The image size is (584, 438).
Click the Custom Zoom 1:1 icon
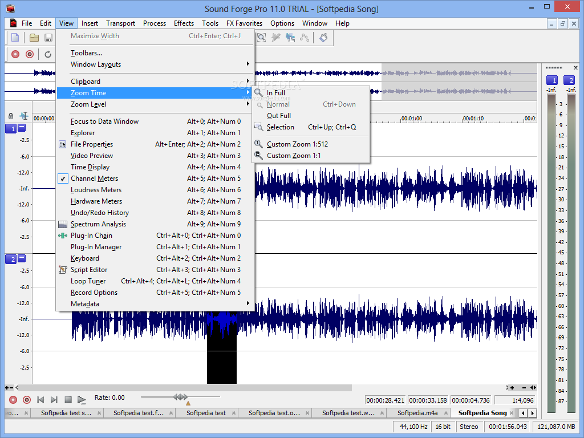click(258, 155)
